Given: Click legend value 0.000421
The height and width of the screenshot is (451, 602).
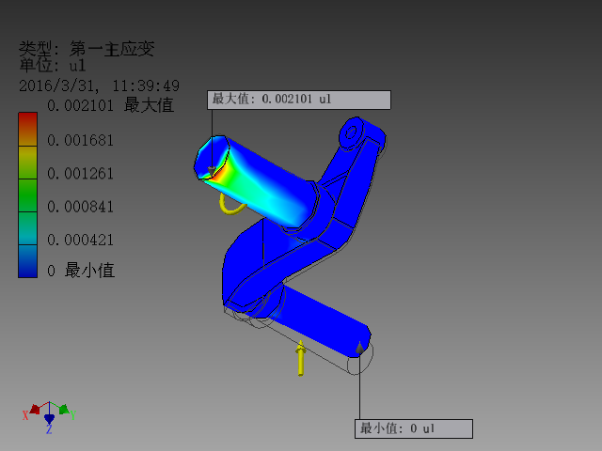Looking at the screenshot, I should 80,240.
